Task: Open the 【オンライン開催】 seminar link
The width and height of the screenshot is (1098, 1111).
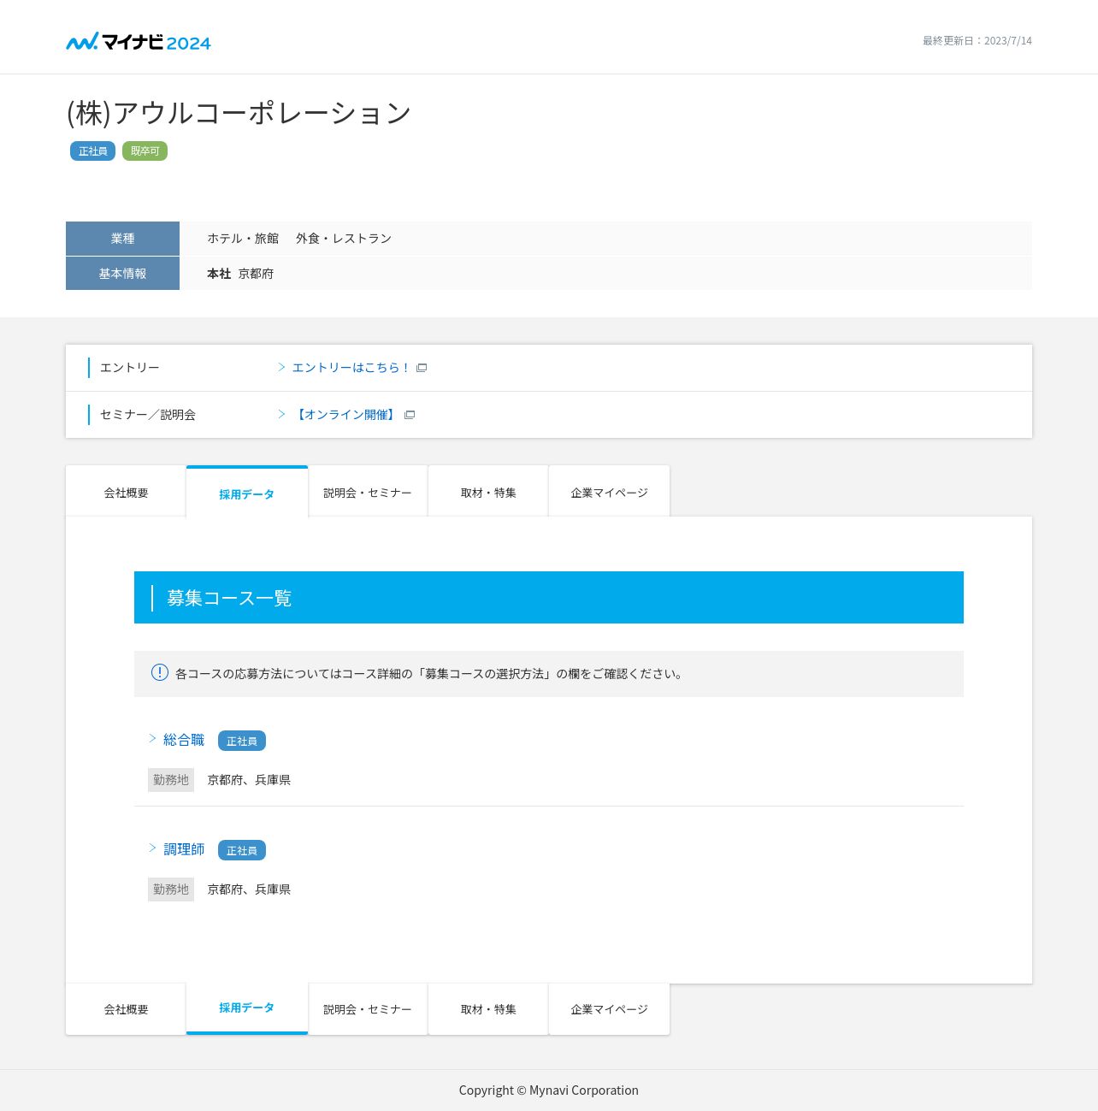Action: point(345,415)
